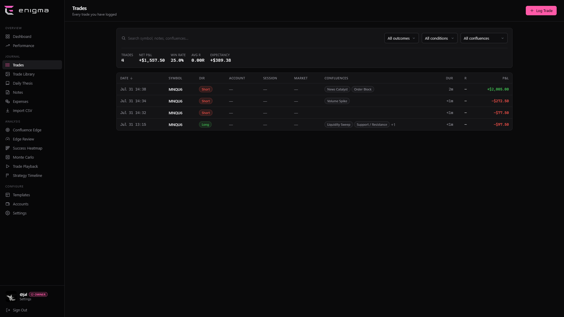Click the Volume Spike confluence tag
The height and width of the screenshot is (317, 564).
pyautogui.click(x=337, y=101)
